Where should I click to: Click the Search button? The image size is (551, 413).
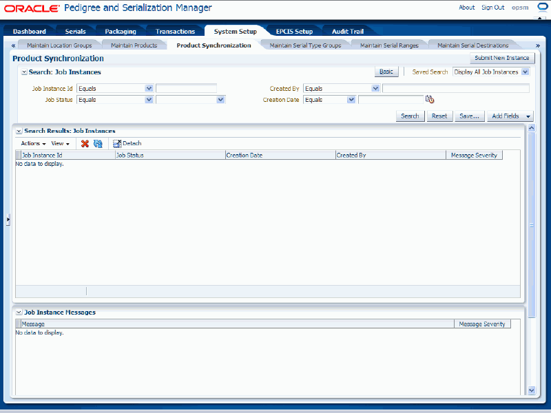coord(410,116)
